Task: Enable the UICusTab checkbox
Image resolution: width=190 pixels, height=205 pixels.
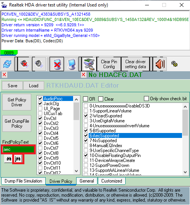Action: pyautogui.click(x=40, y=114)
